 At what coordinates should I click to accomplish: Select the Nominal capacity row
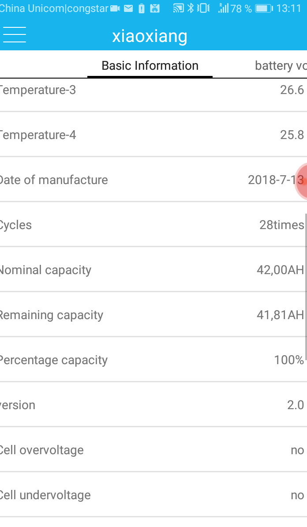153,270
